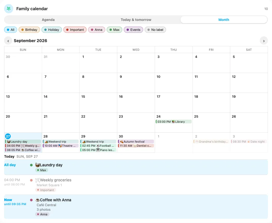The height and width of the screenshot is (223, 272).
Task: Go to the next month arrow
Action: 264,41
